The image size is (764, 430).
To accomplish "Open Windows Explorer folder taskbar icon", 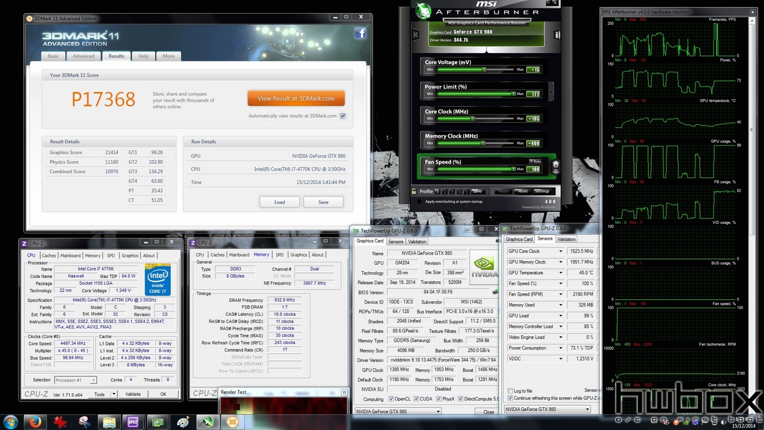I will 109,422.
